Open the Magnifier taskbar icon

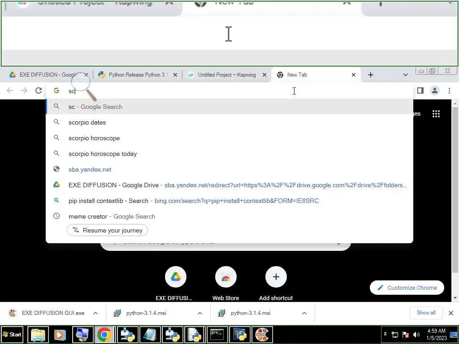[82, 334]
